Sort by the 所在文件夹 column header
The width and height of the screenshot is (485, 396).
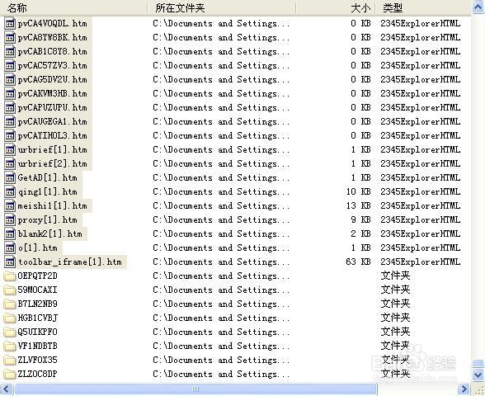coord(221,7)
